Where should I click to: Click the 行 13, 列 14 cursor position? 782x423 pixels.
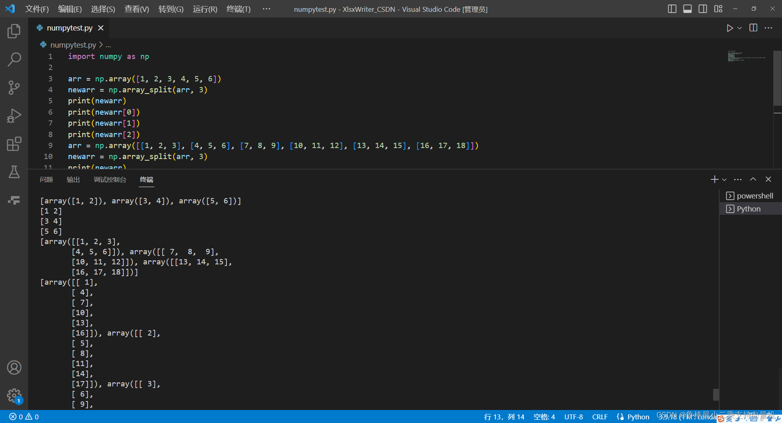coord(504,416)
